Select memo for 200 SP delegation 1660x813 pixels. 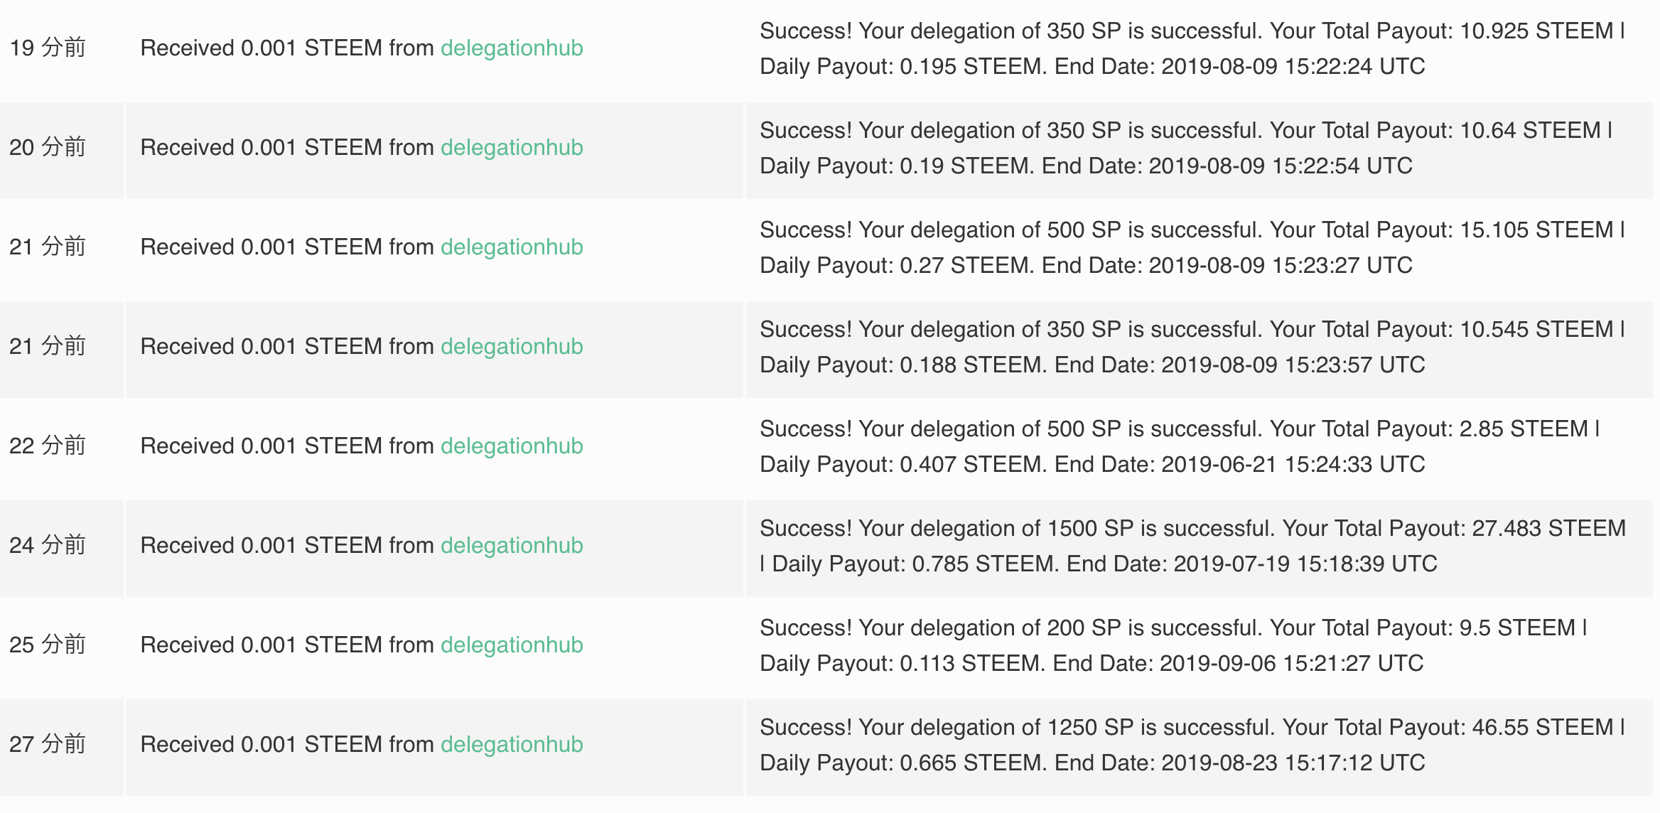tap(1173, 645)
